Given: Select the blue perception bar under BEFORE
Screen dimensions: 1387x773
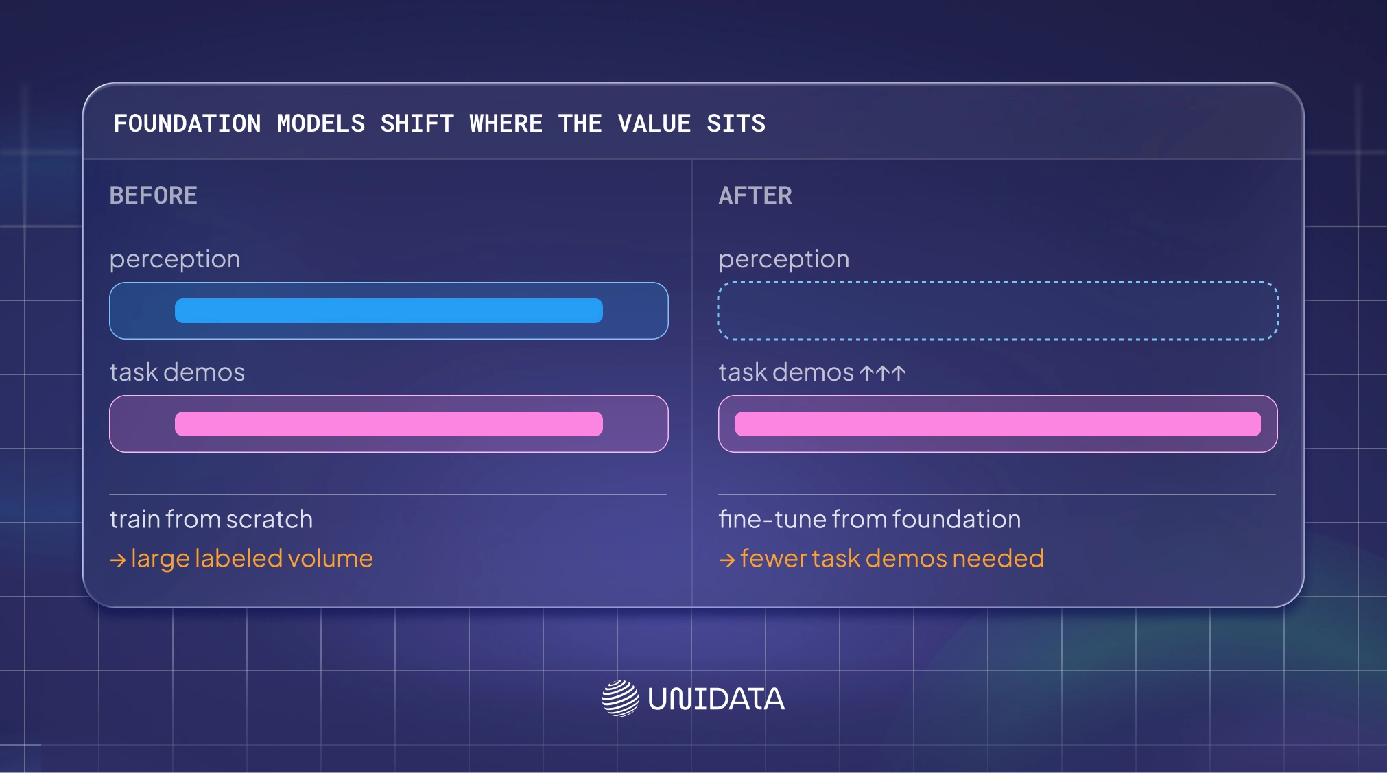Looking at the screenshot, I should 389,311.
